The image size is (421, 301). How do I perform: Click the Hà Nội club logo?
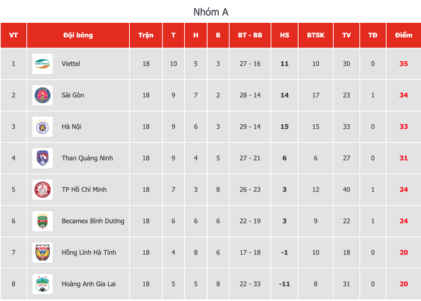click(x=43, y=127)
